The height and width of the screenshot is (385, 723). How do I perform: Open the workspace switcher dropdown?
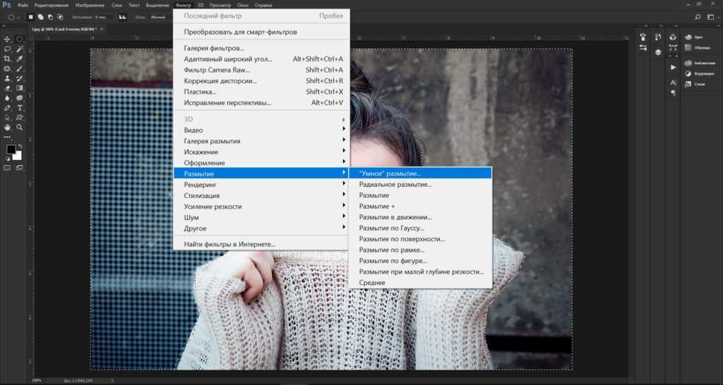click(x=712, y=17)
